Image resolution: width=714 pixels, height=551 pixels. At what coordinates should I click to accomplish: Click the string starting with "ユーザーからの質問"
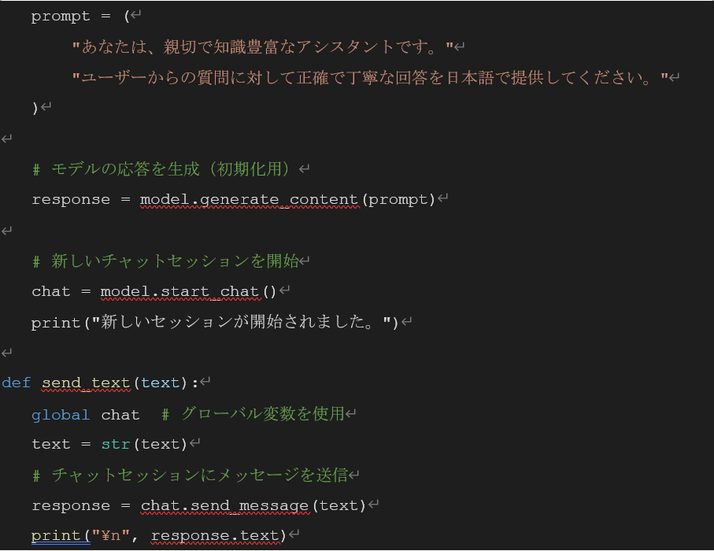coord(370,77)
